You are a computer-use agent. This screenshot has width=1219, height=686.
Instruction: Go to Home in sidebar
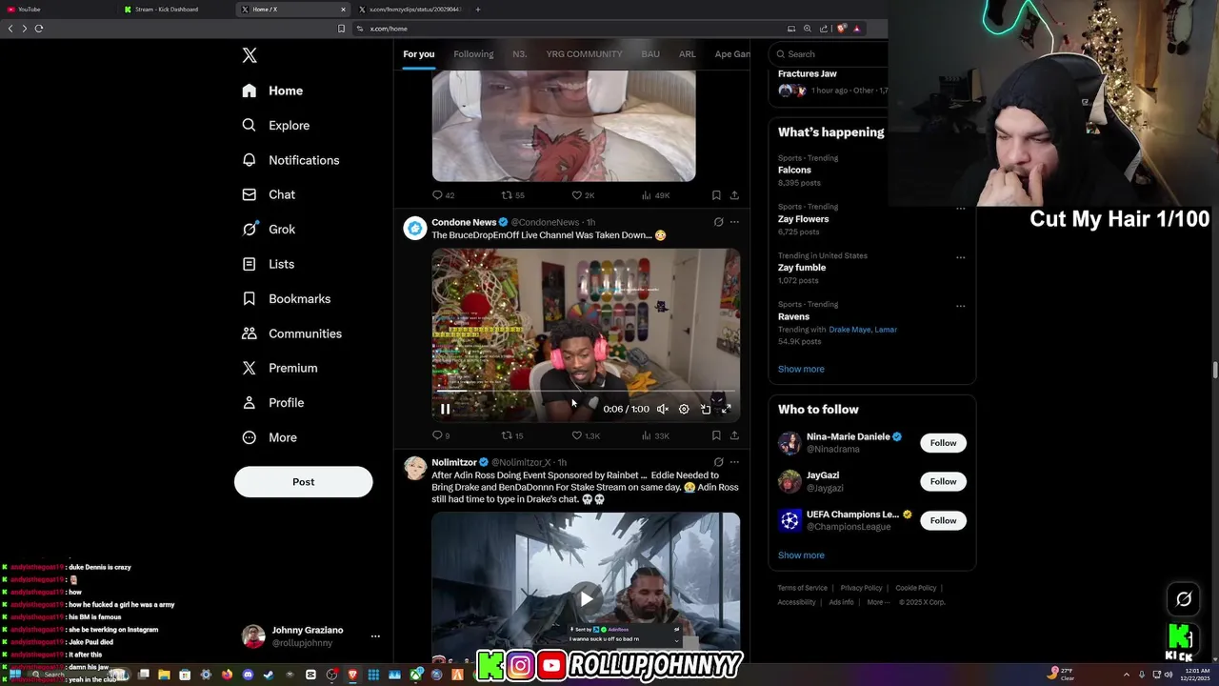(x=272, y=91)
